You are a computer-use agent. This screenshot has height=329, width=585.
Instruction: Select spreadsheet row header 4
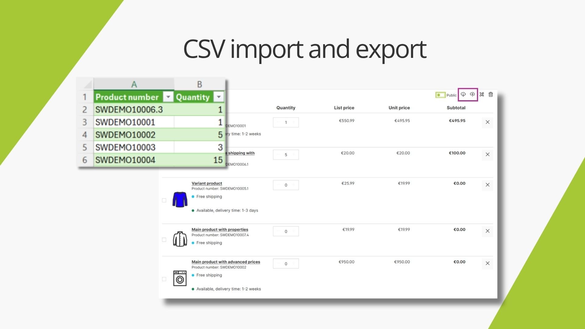coord(85,135)
